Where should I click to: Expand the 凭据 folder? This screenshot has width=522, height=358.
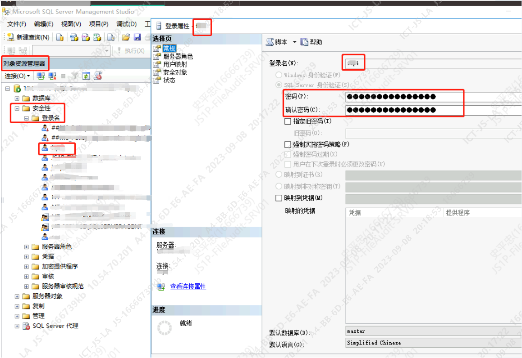(x=26, y=257)
